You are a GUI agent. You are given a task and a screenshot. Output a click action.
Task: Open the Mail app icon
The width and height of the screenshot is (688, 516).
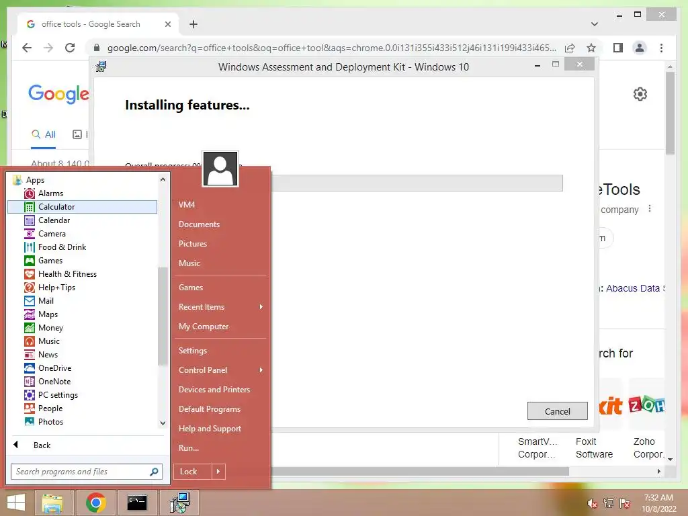[30, 301]
